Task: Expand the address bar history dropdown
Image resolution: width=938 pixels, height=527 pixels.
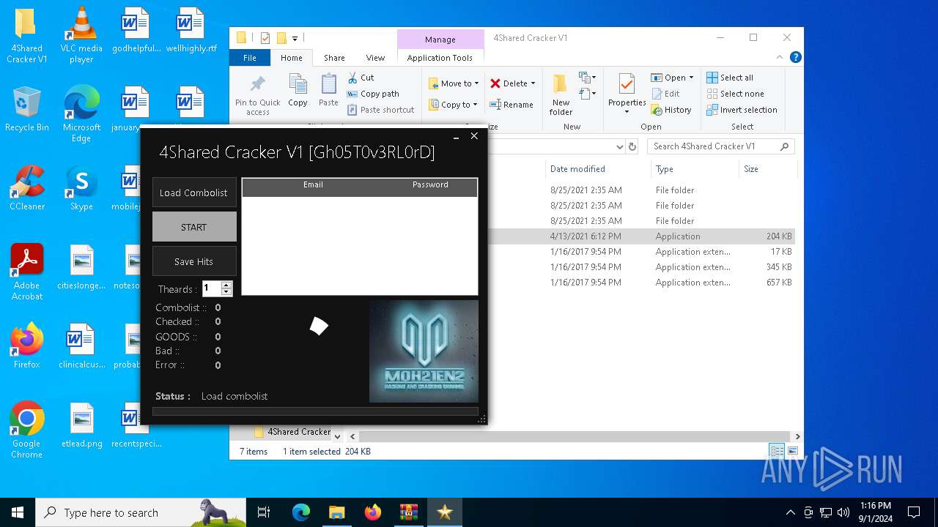Action: click(619, 146)
